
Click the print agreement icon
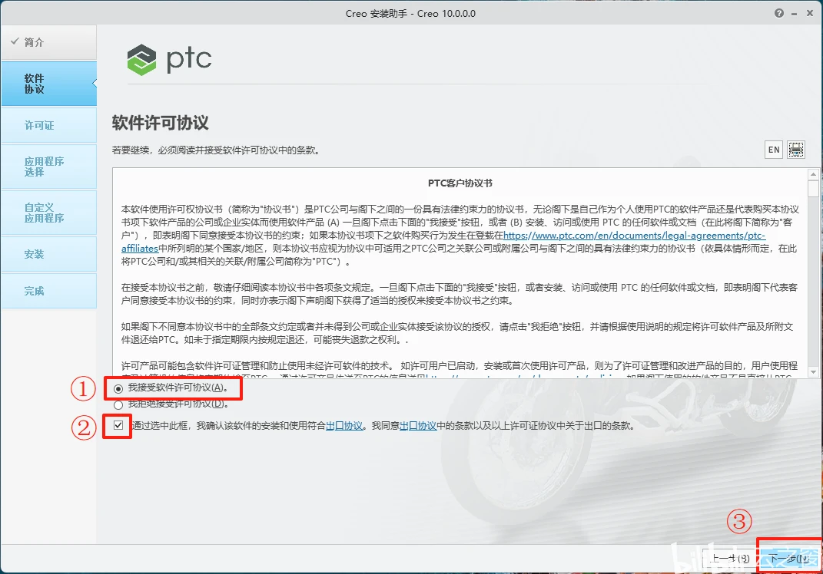click(x=796, y=150)
